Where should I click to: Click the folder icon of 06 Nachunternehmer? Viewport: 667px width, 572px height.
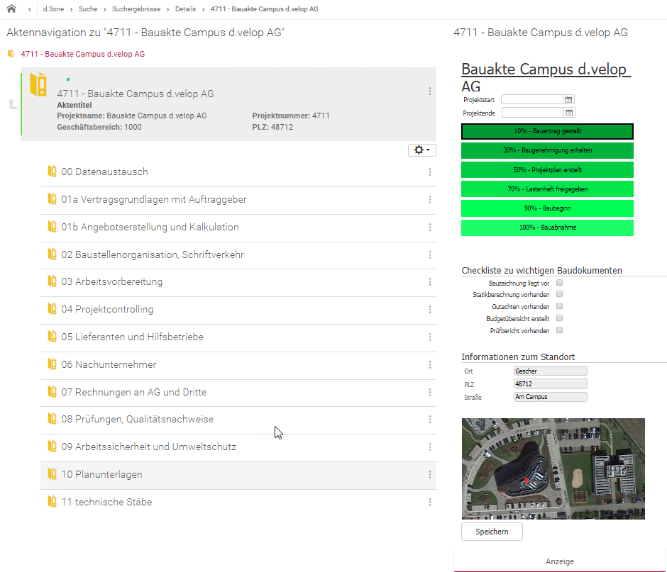[52, 364]
